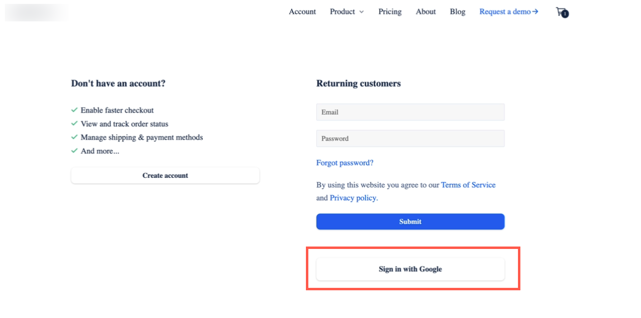641x318 pixels.
Task: Open the Pricing page
Action: click(x=390, y=11)
